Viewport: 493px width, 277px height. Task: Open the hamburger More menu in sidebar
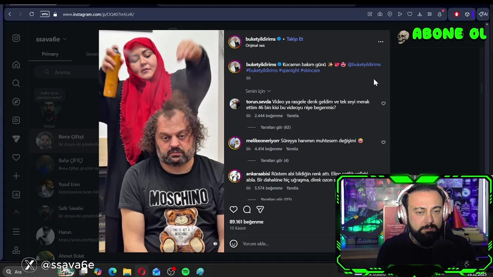click(x=16, y=232)
